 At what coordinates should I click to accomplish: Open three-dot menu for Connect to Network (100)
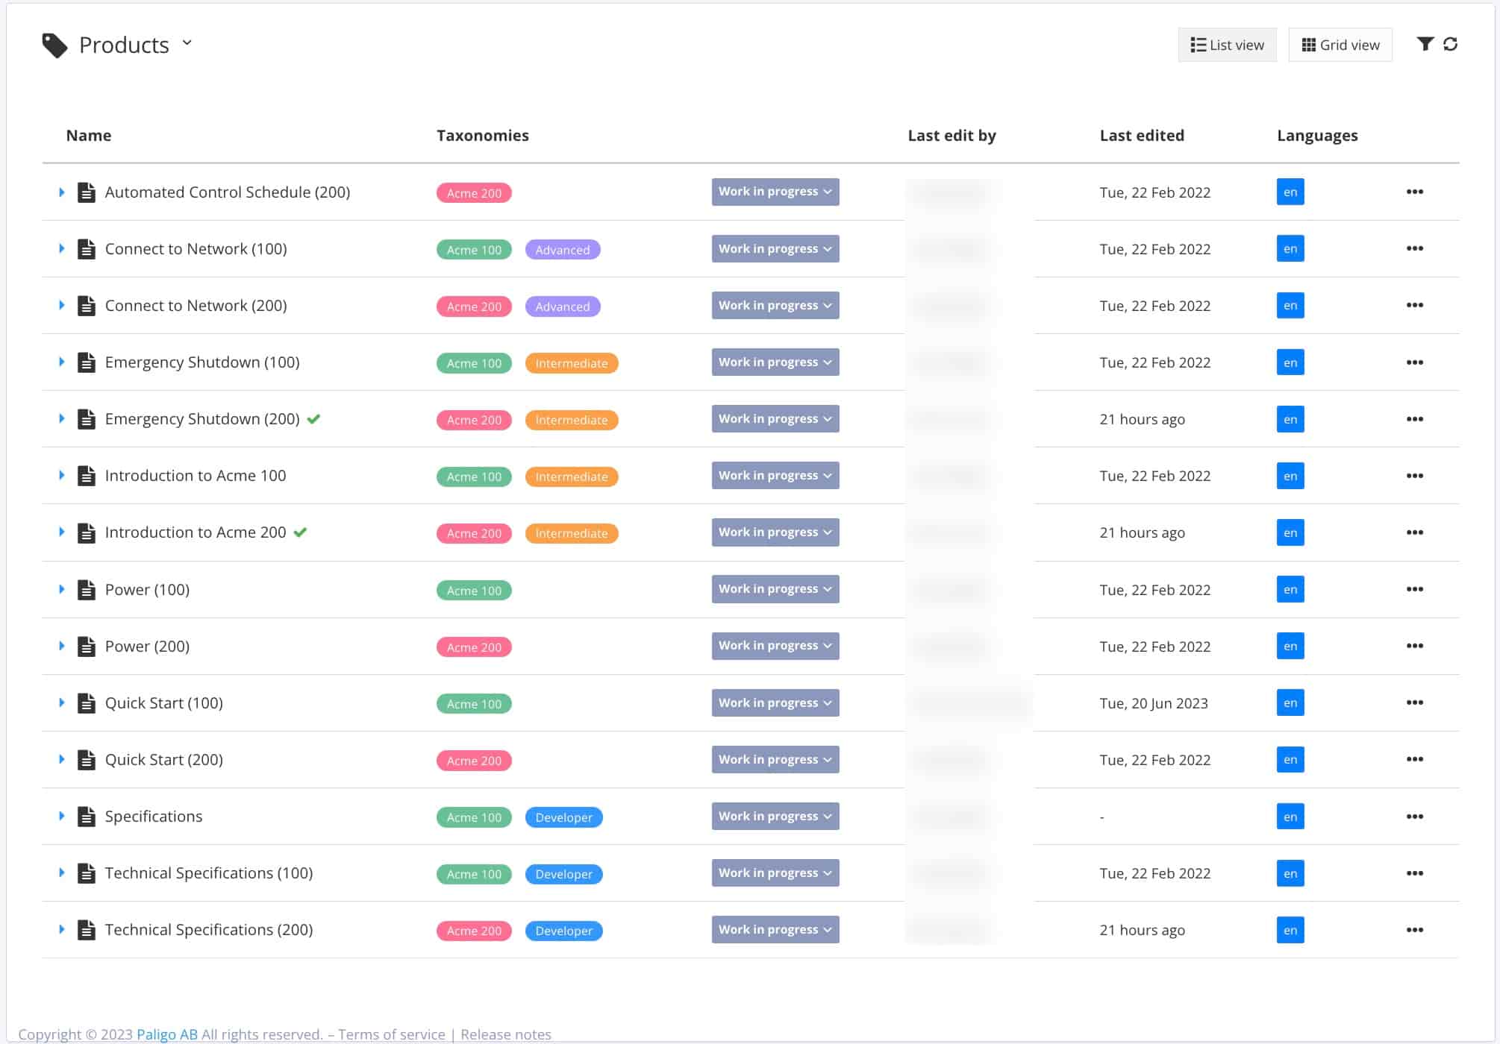[x=1414, y=249]
